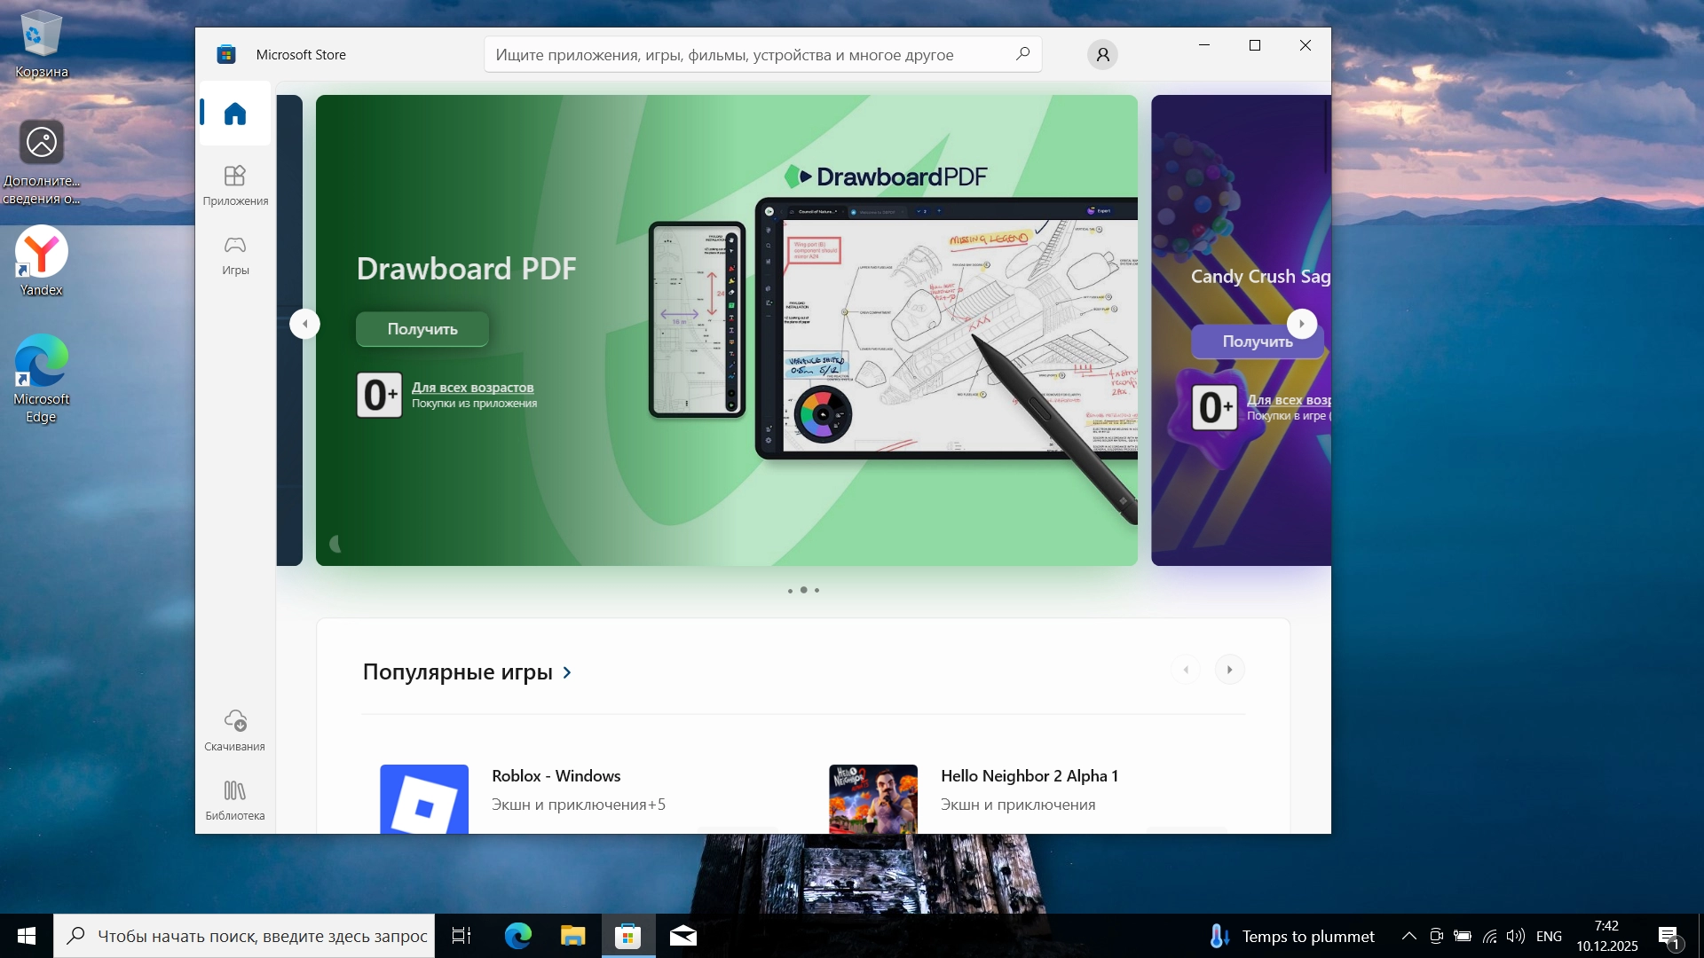The height and width of the screenshot is (958, 1704).
Task: Go to previous carousel banner
Action: coord(304,324)
